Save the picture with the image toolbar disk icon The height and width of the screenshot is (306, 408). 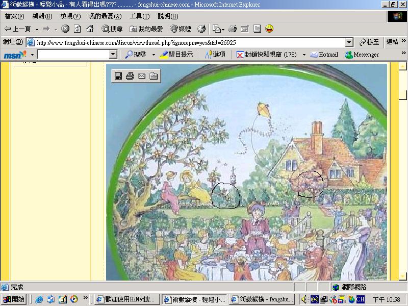[118, 76]
